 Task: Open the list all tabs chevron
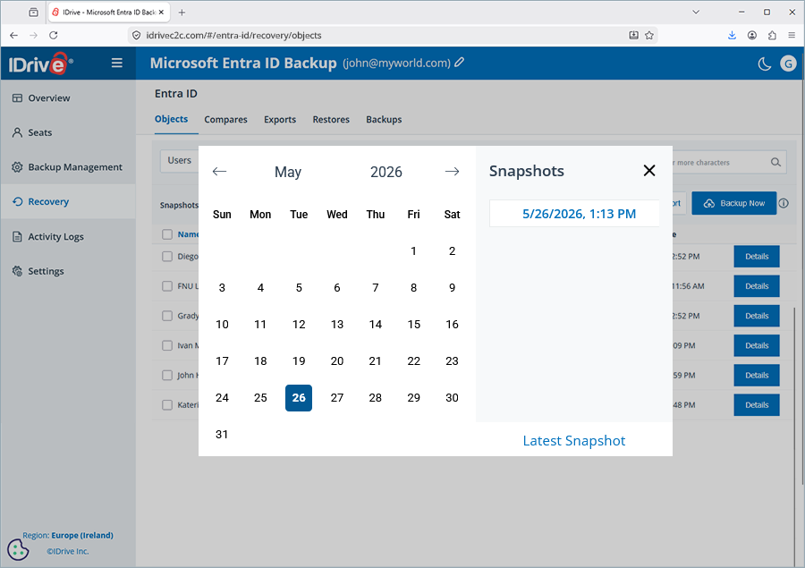pos(696,12)
